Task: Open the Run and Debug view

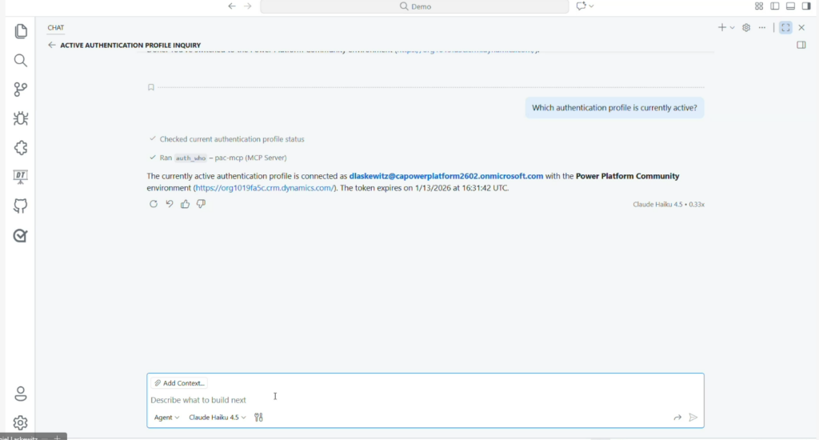Action: coord(20,118)
